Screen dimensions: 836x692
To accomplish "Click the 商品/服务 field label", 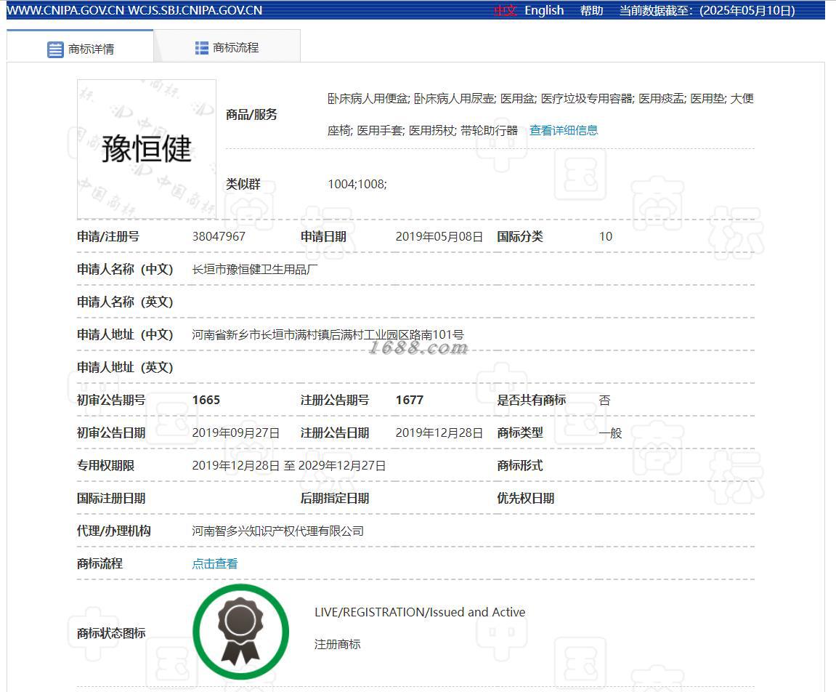I will 251,114.
